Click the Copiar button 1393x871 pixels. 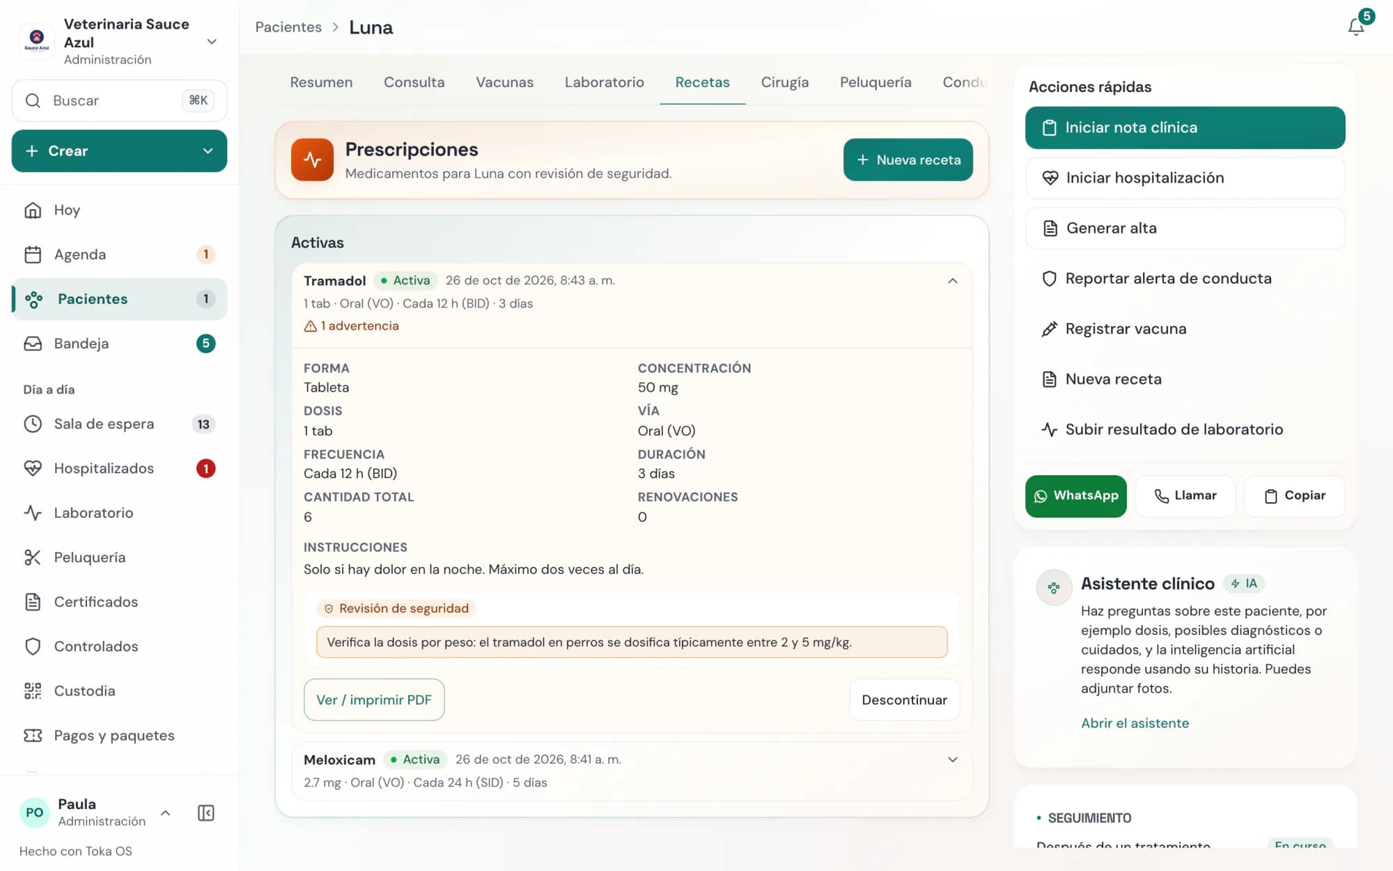[1294, 496]
